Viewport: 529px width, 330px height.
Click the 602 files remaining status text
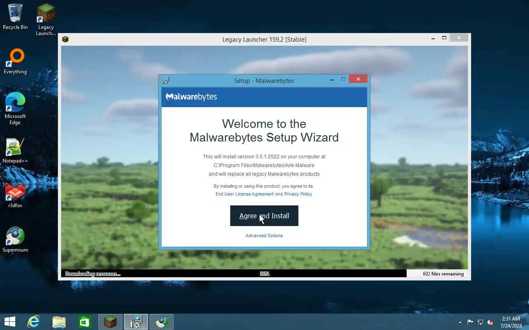pyautogui.click(x=443, y=274)
